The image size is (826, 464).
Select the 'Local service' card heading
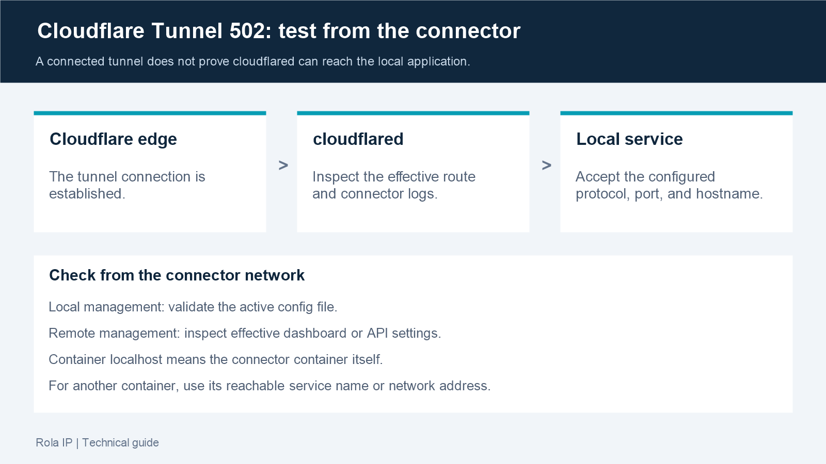tap(629, 139)
